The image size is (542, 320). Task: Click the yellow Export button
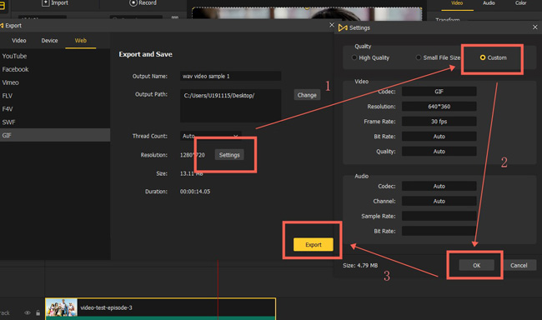[314, 244]
